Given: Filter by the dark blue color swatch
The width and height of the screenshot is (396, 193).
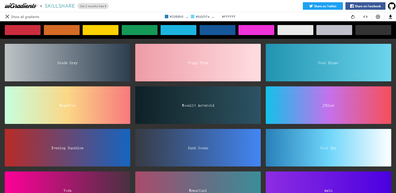Looking at the screenshot, I should pos(217,30).
